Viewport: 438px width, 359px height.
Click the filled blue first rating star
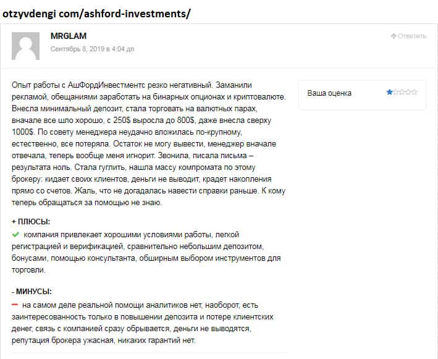coord(389,93)
